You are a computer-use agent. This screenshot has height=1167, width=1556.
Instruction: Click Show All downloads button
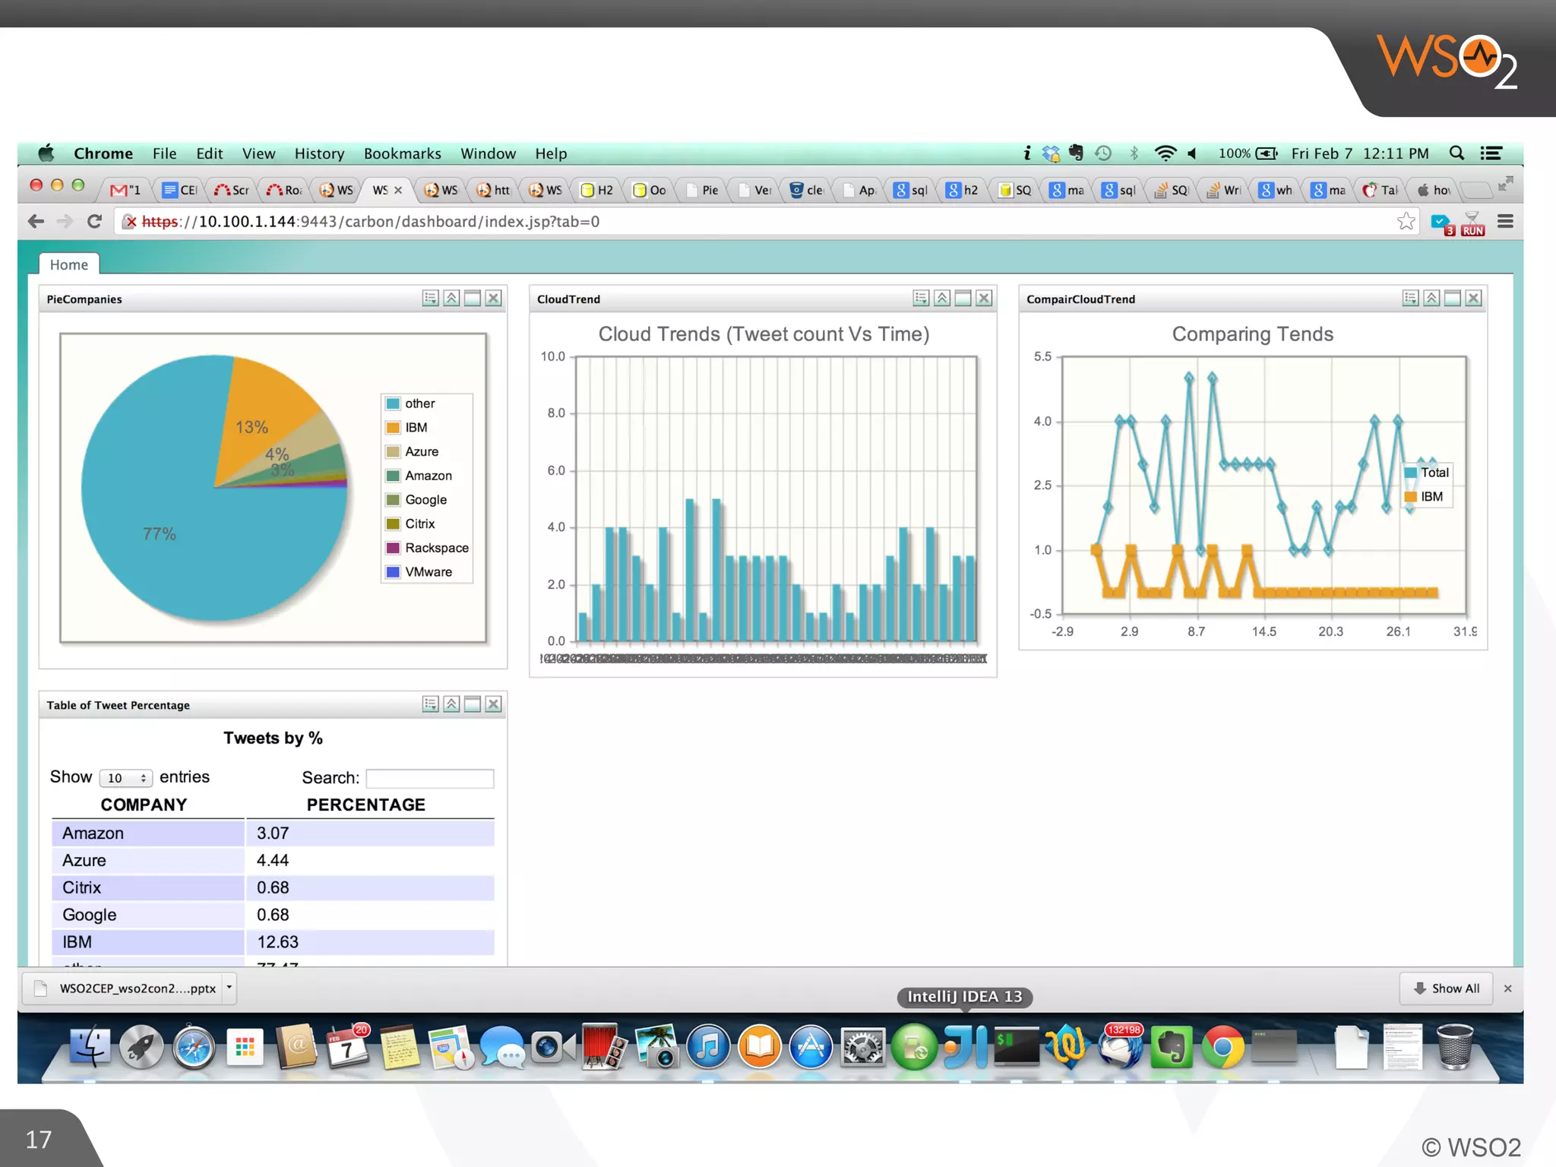1446,988
